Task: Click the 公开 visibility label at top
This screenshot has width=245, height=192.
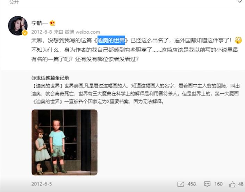Action: tap(14, 2)
